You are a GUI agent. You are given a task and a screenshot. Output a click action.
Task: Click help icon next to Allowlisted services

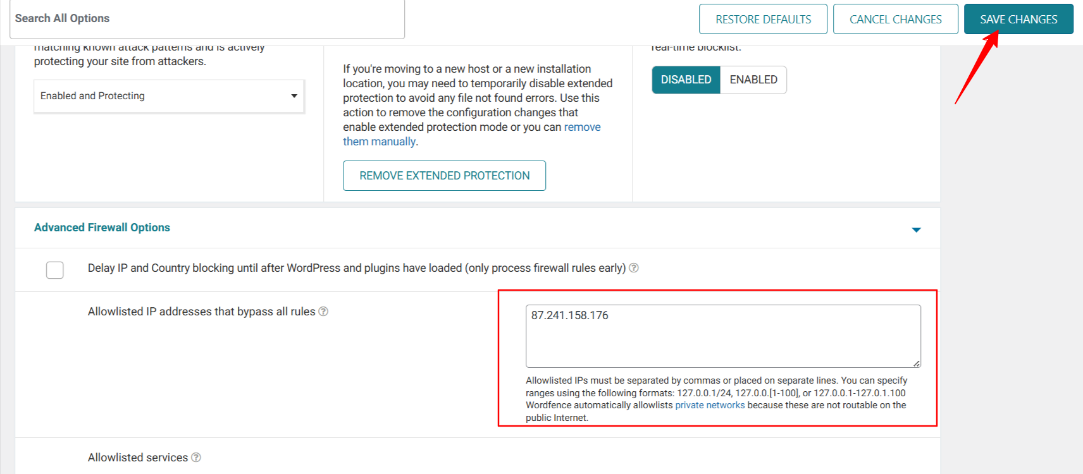pos(196,458)
